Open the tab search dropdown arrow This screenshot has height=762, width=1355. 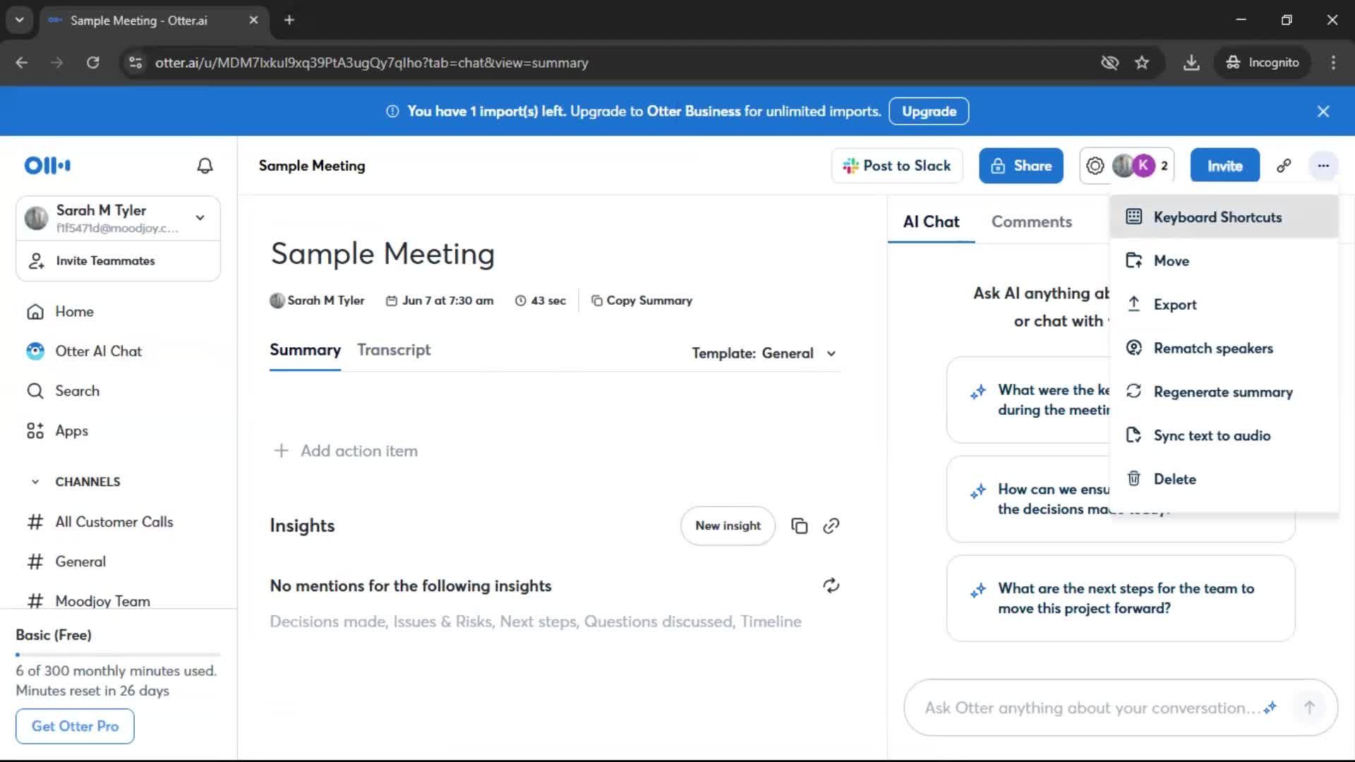point(19,20)
